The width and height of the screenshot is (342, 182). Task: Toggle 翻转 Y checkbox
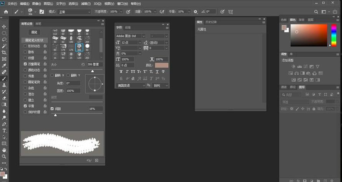(x=68, y=75)
